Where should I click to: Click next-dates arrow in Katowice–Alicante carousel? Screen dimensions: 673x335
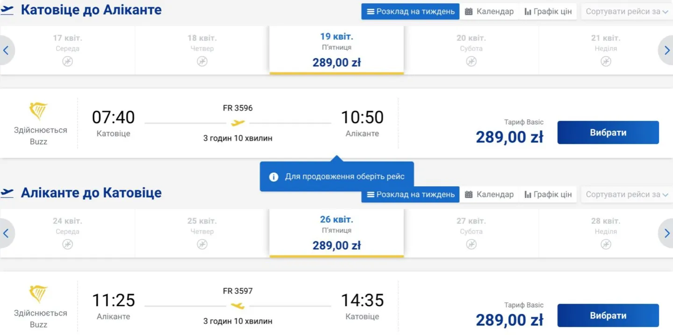(667, 50)
